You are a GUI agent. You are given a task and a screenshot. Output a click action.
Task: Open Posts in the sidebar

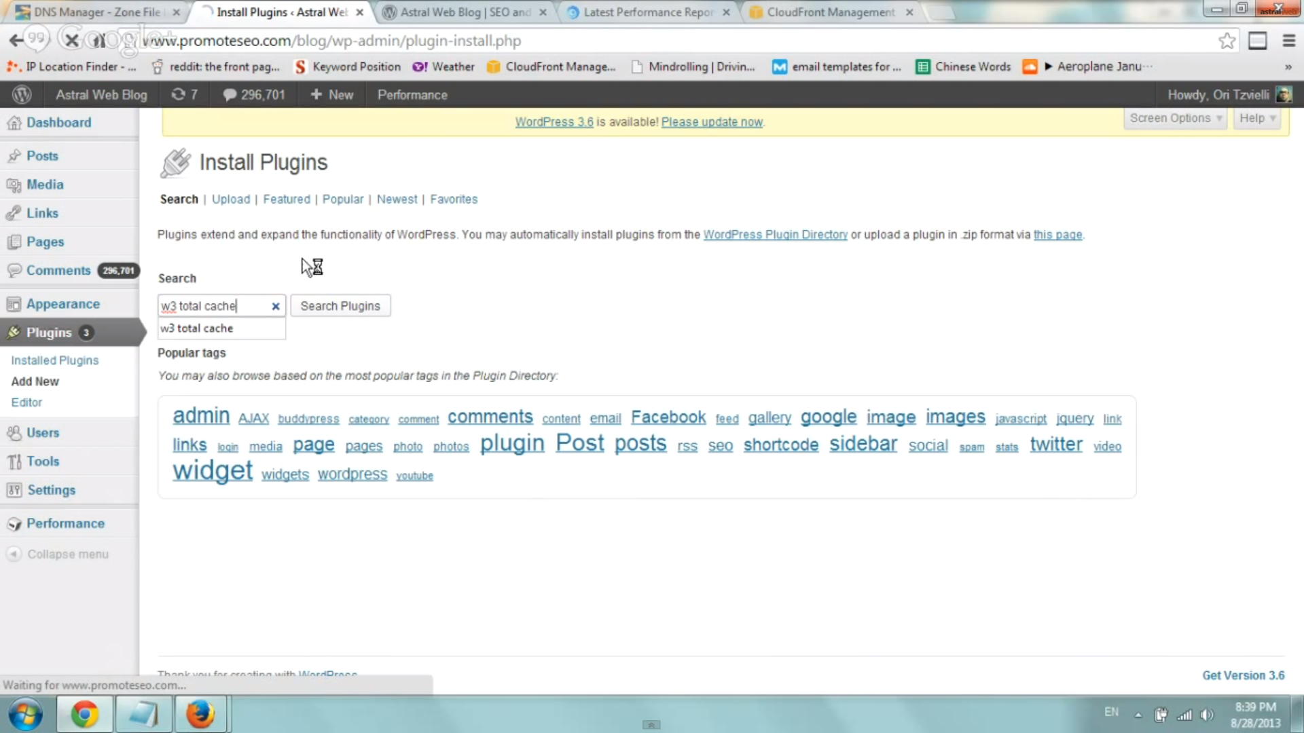click(x=42, y=156)
